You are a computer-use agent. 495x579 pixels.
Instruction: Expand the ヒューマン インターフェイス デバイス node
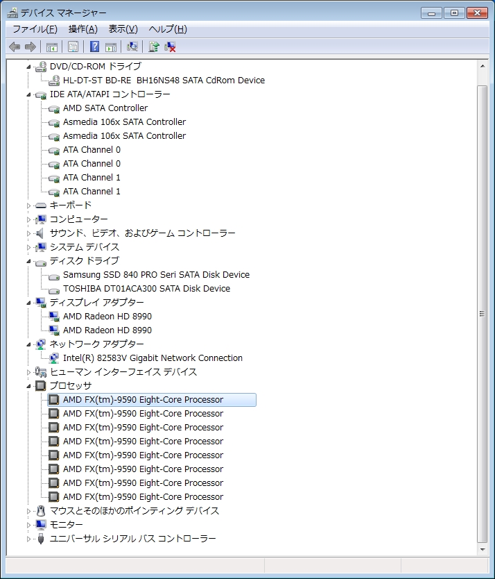tap(28, 372)
